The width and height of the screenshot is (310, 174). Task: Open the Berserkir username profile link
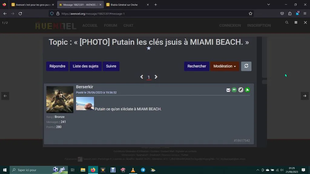tap(84, 87)
